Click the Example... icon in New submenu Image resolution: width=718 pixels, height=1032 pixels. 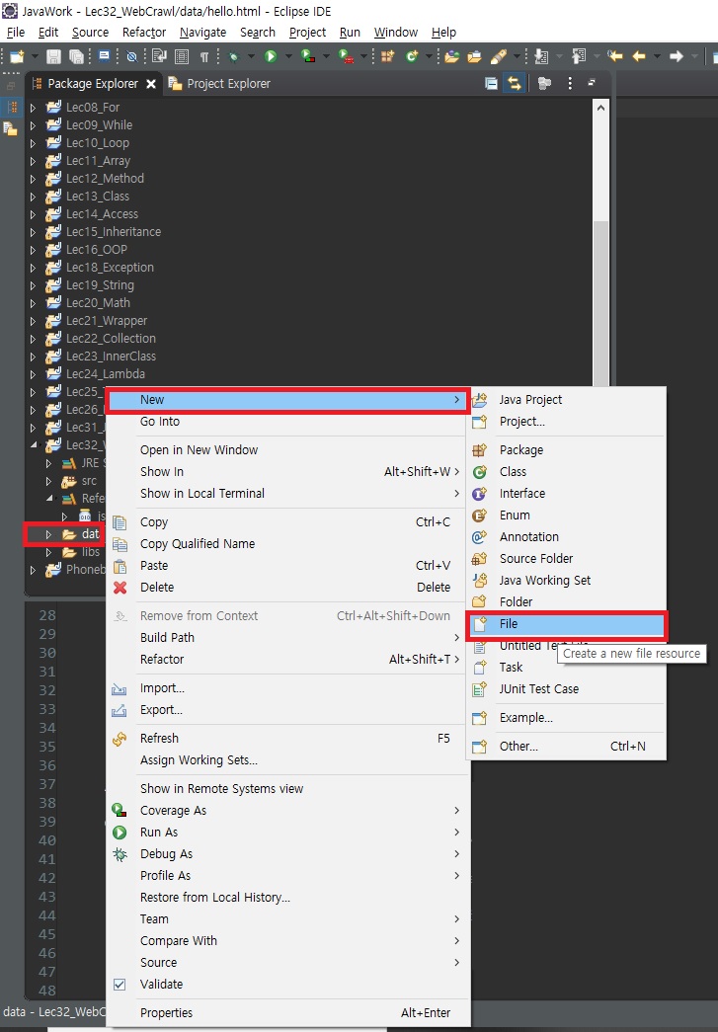click(480, 717)
